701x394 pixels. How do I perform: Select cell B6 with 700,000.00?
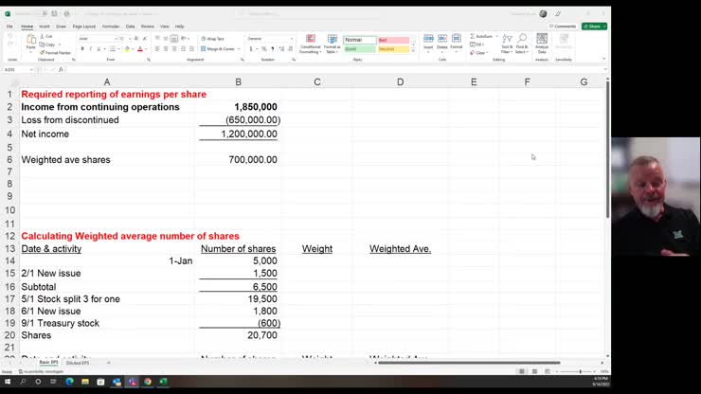[238, 160]
